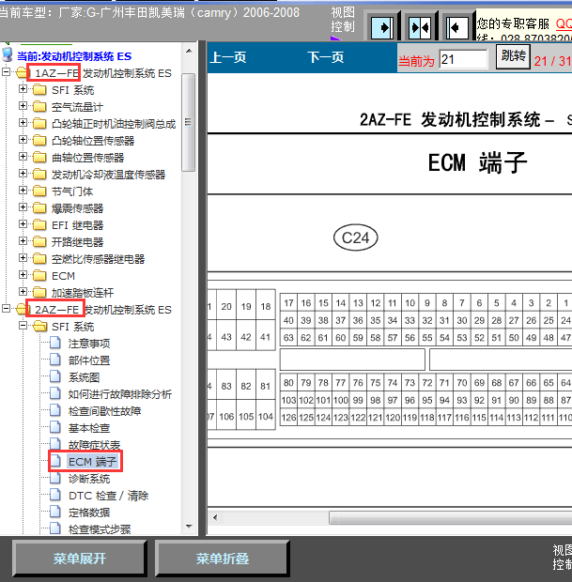This screenshot has width=572, height=582.
Task: Expand the 凸轮轴正时机油控制阀总成 node
Action: 23,122
